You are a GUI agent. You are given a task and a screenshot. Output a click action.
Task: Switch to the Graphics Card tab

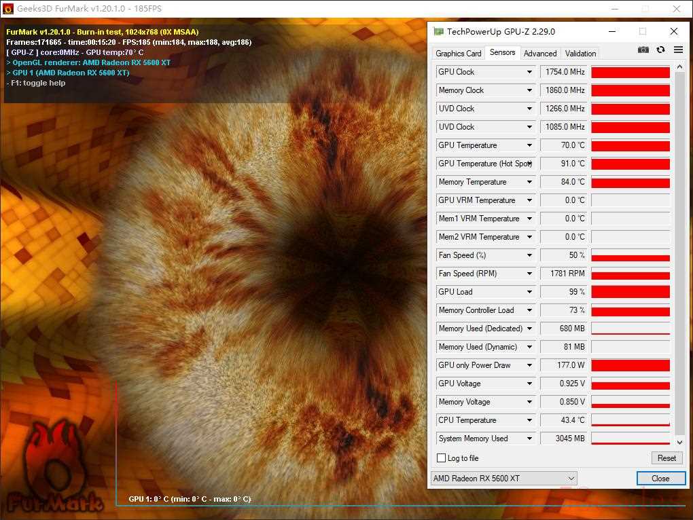click(459, 54)
